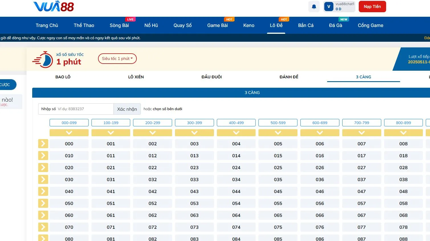Select number 045 cell
The image size is (430, 241).
coord(278,192)
